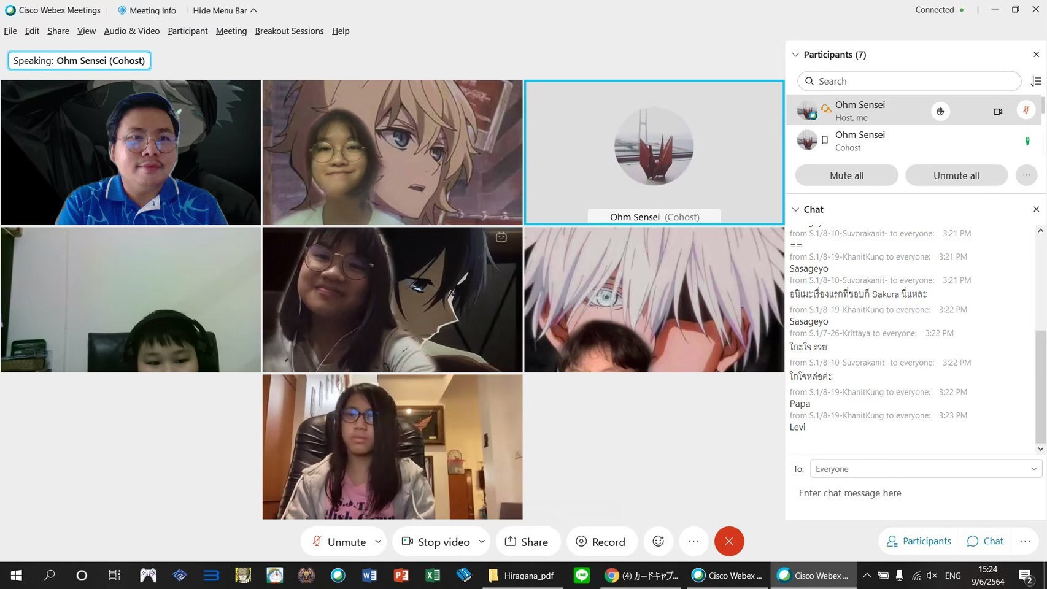
Task: Open Meeting Info
Action: pos(147,10)
